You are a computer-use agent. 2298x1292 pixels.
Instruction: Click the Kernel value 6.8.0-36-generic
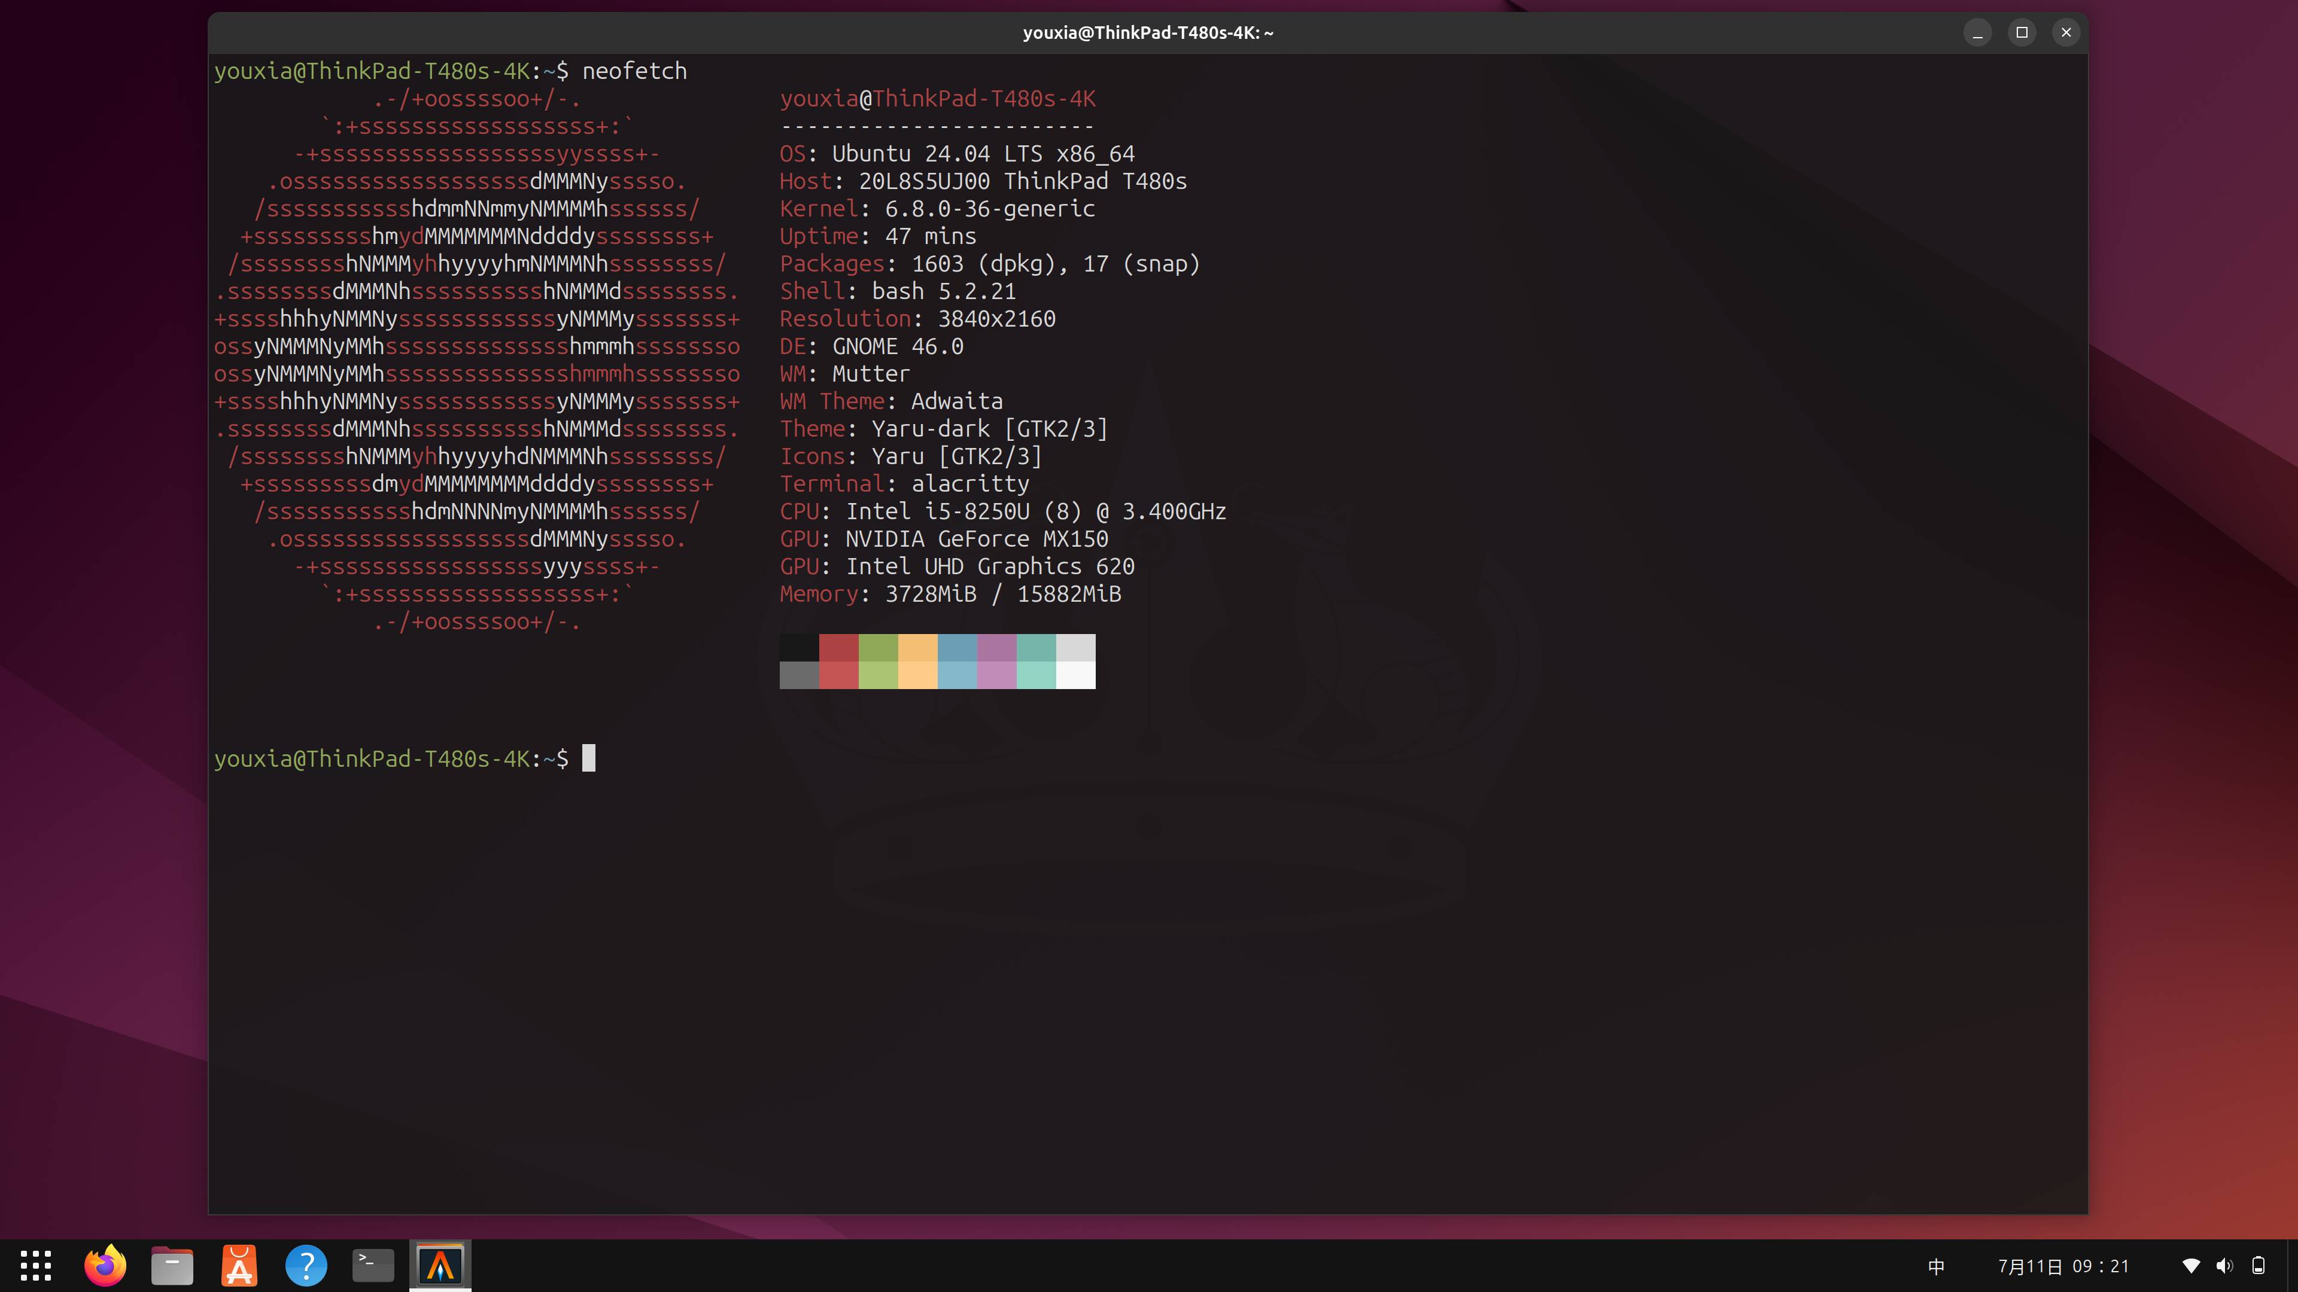(x=989, y=209)
